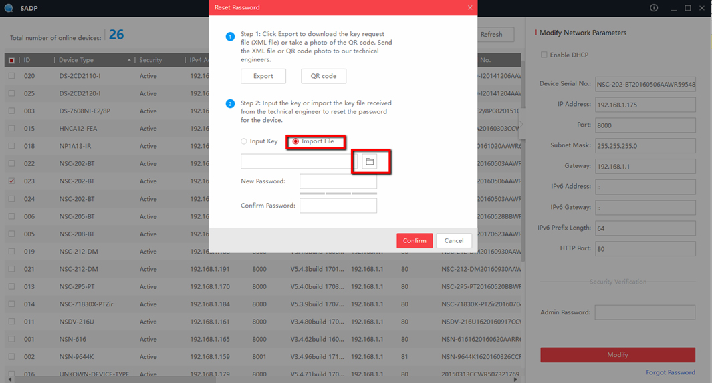Open the Forgot Password link

670,372
